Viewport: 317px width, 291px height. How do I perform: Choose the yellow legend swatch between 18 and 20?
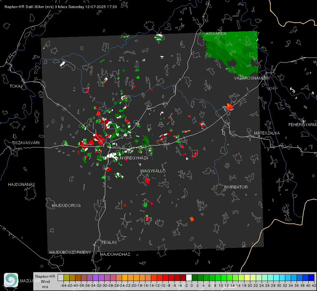tap(247, 278)
